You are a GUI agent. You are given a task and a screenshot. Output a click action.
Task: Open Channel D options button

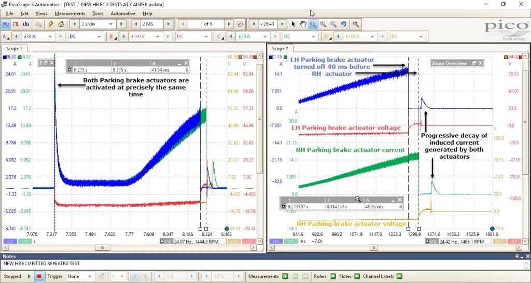[x=327, y=36]
